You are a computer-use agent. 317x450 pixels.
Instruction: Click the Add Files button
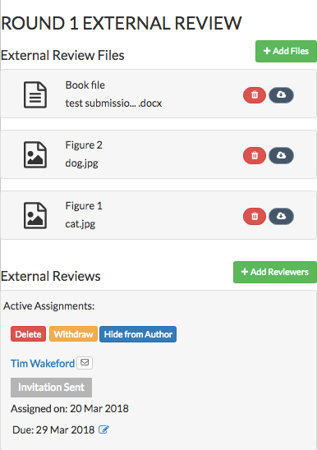click(286, 51)
